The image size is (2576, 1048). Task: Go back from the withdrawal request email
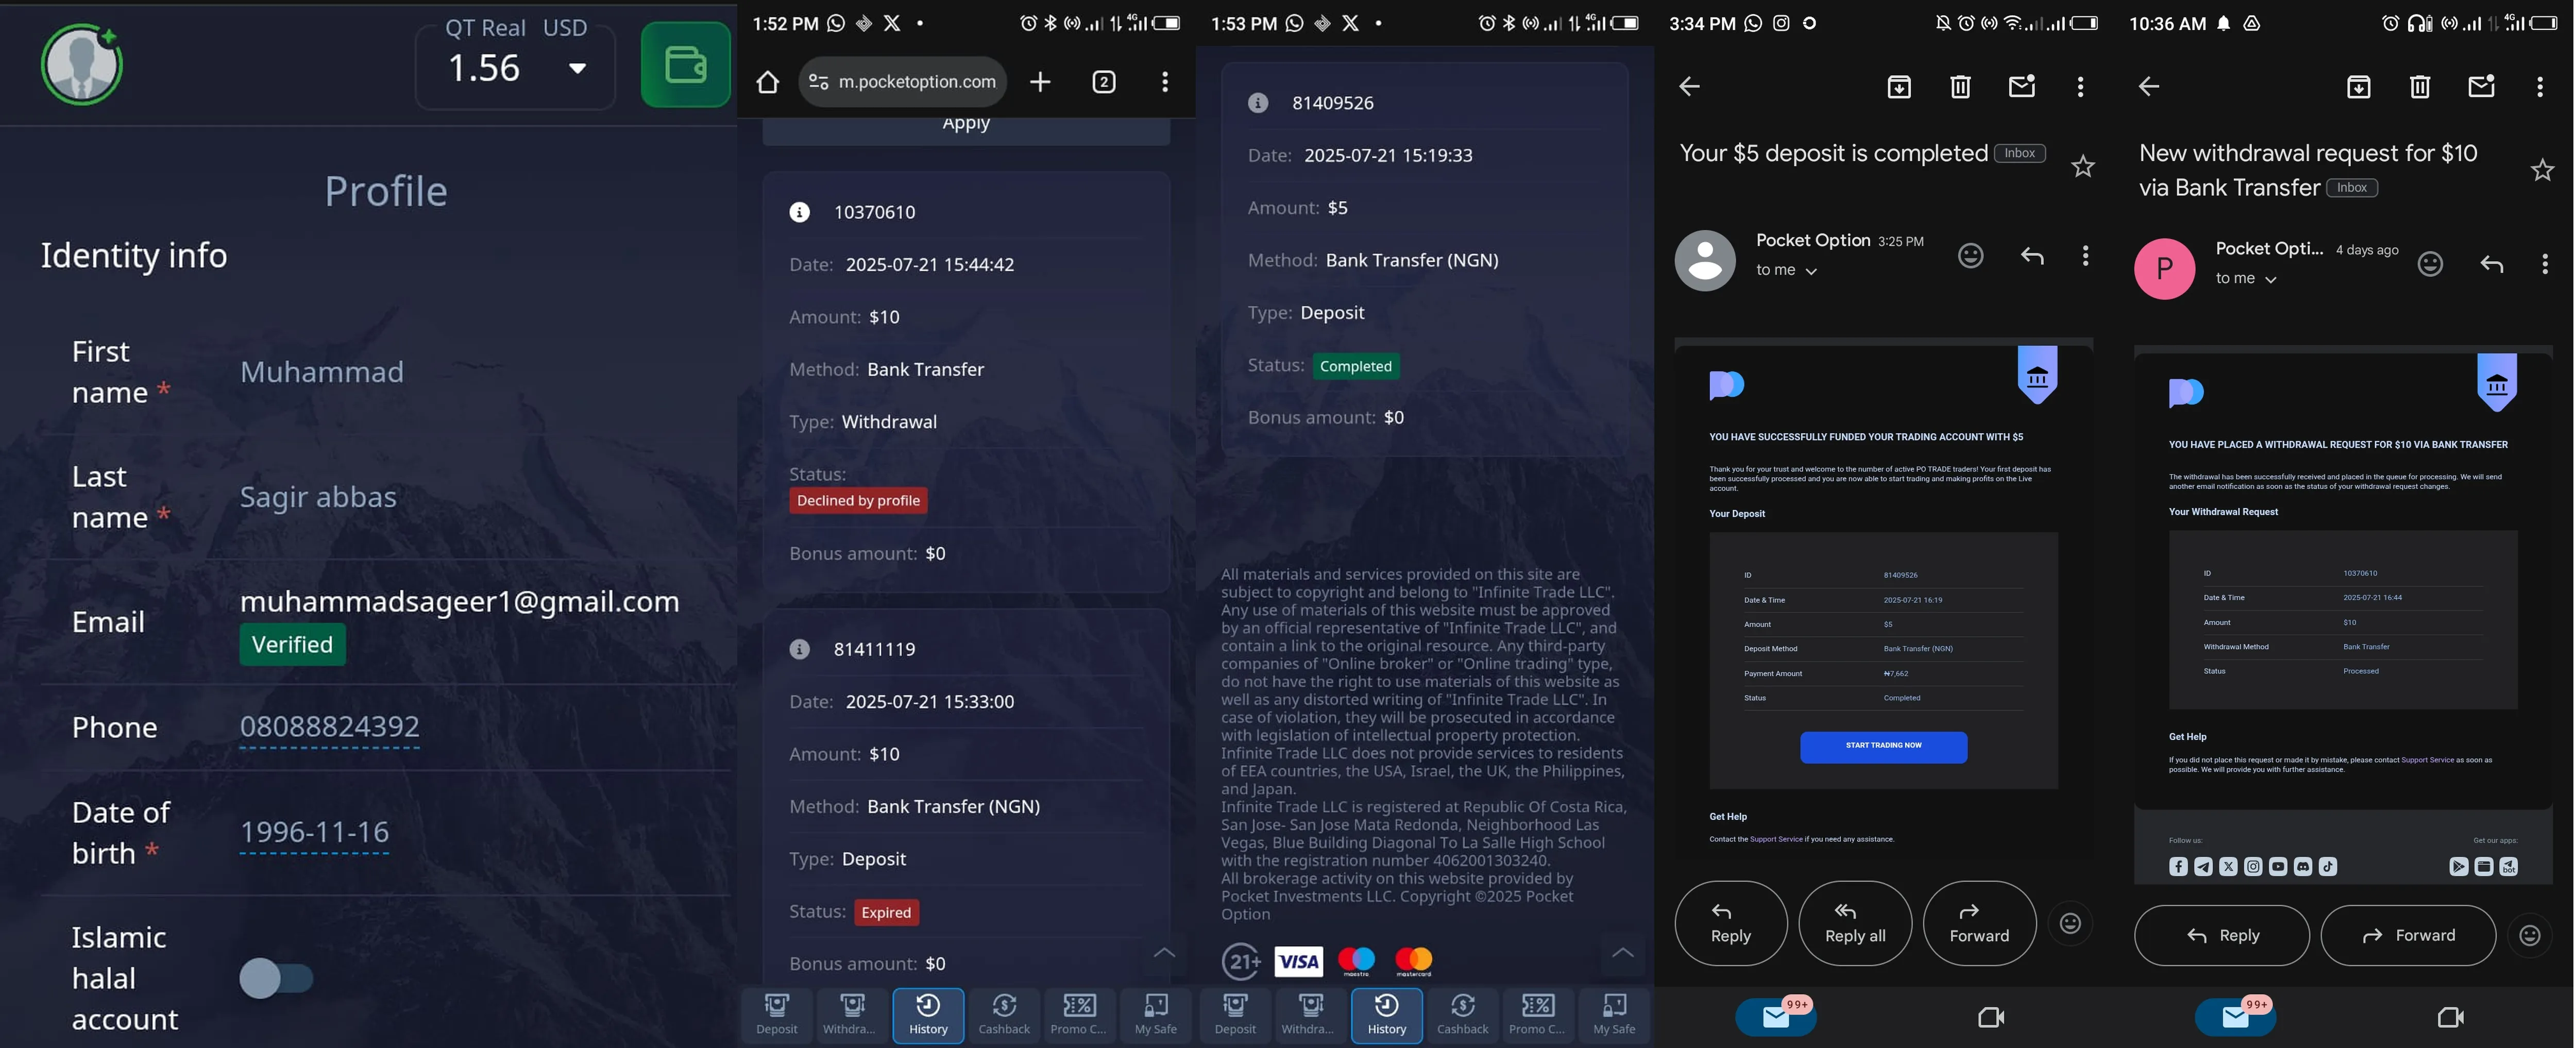[2149, 87]
